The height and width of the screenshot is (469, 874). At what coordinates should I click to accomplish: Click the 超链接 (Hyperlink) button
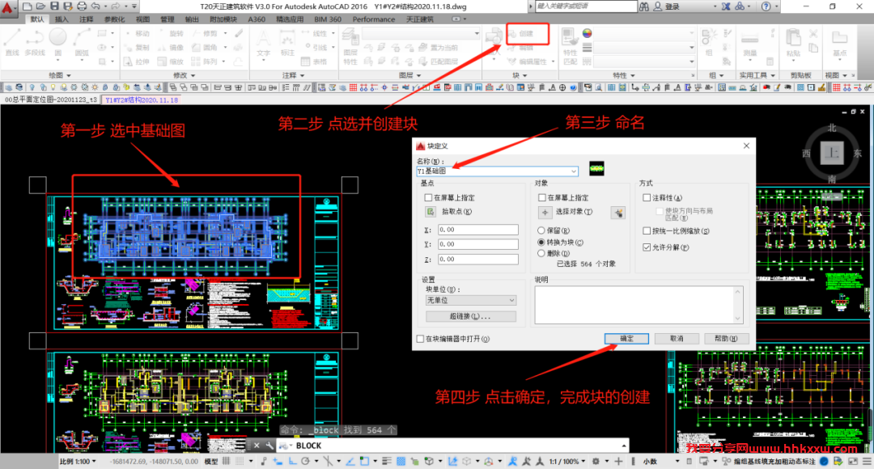[x=470, y=316]
